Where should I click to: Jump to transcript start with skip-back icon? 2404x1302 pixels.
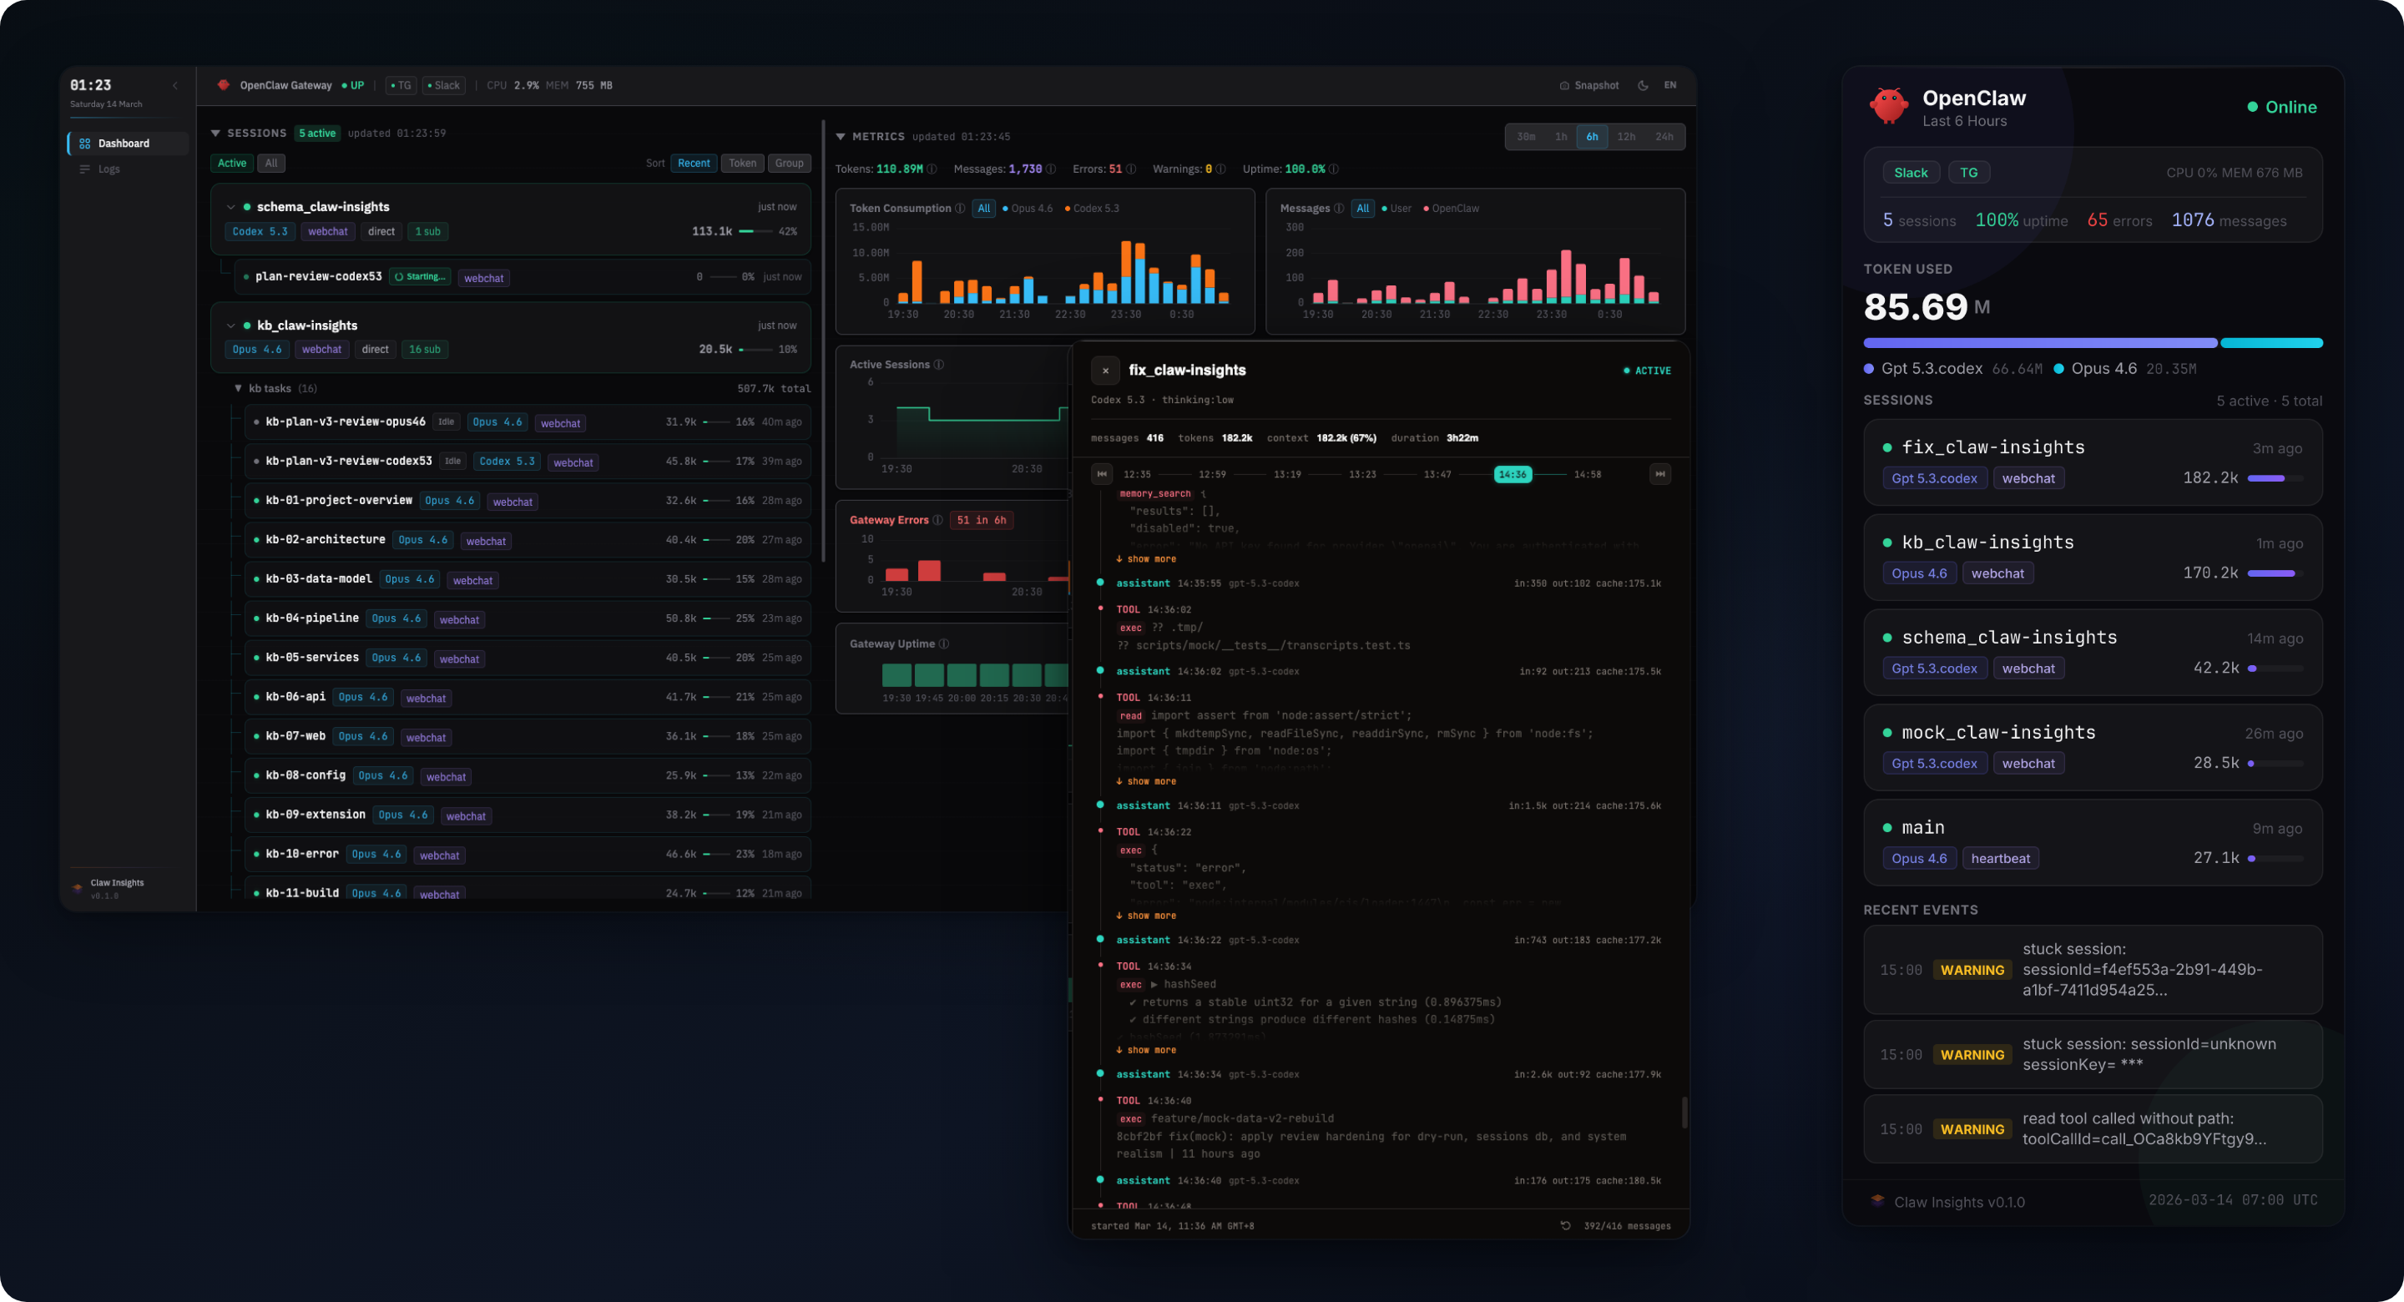[x=1102, y=474]
